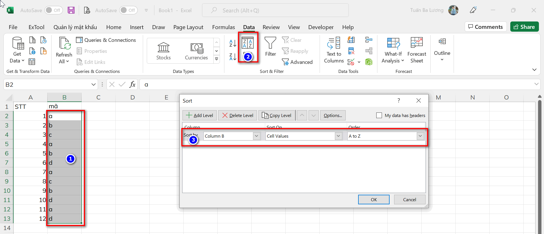This screenshot has width=544, height=234.
Task: Click the Consolidate icon
Action: pyautogui.click(x=369, y=40)
